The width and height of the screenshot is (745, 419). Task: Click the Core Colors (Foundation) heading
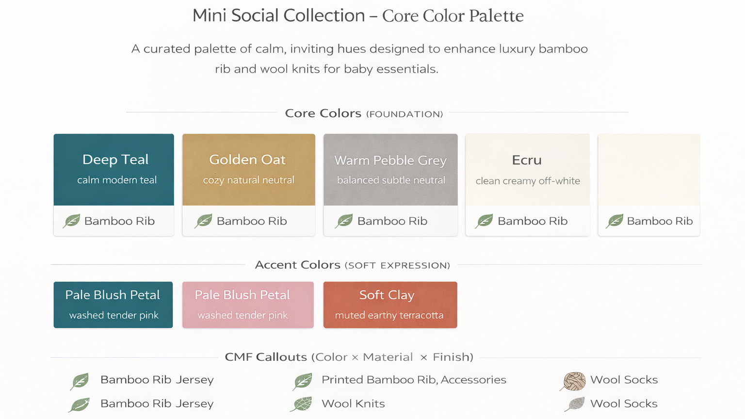(364, 113)
